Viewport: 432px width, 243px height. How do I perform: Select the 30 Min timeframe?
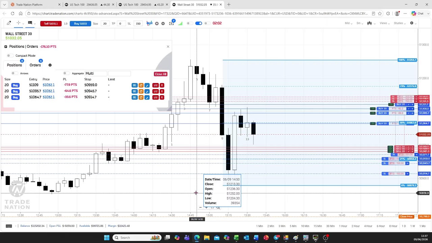[x=330, y=226]
